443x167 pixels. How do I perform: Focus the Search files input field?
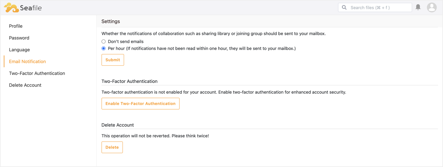(x=375, y=7)
